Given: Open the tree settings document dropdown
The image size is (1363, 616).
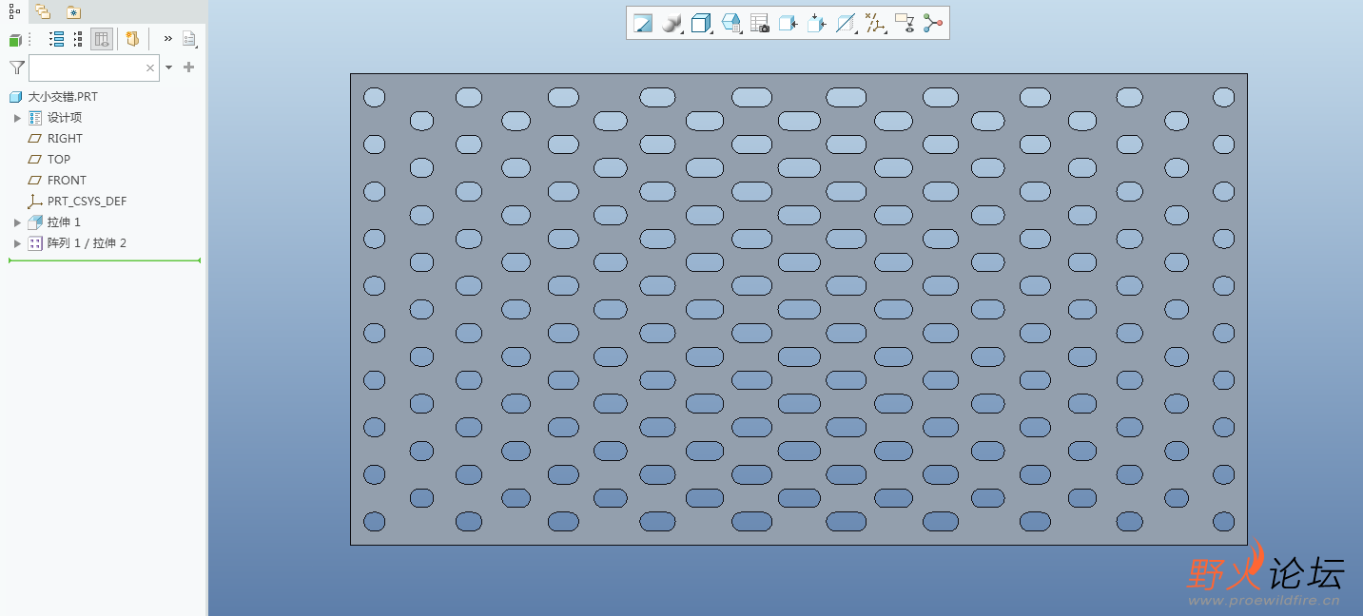Looking at the screenshot, I should point(189,39).
